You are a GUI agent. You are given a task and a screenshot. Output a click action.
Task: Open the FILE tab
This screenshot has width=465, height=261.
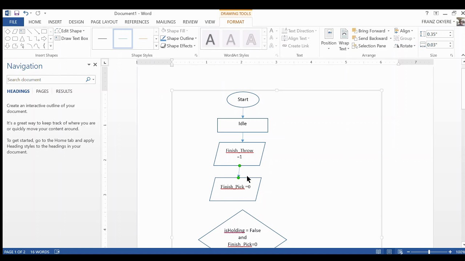click(x=13, y=22)
